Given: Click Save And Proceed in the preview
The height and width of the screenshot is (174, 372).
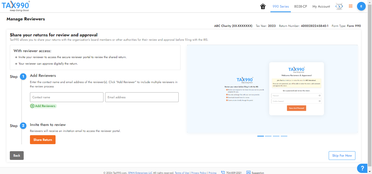Looking at the screenshot, I should click(297, 108).
